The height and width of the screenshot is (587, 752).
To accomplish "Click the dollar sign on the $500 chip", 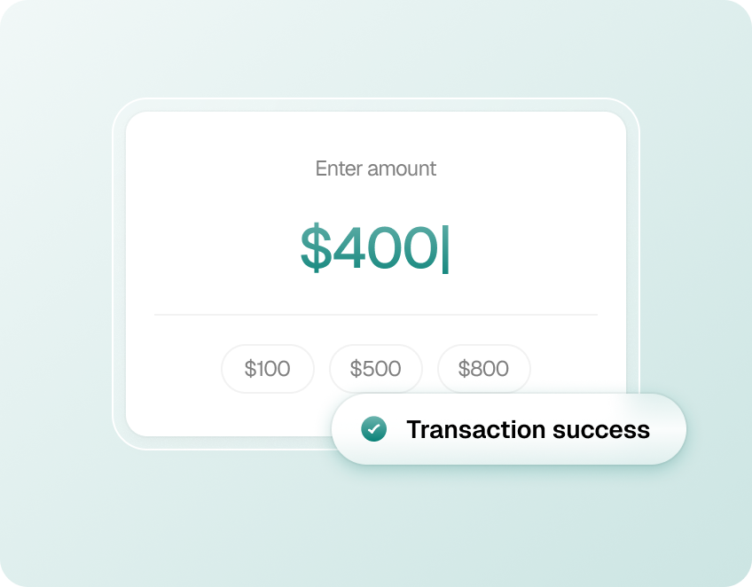I will pos(356,369).
